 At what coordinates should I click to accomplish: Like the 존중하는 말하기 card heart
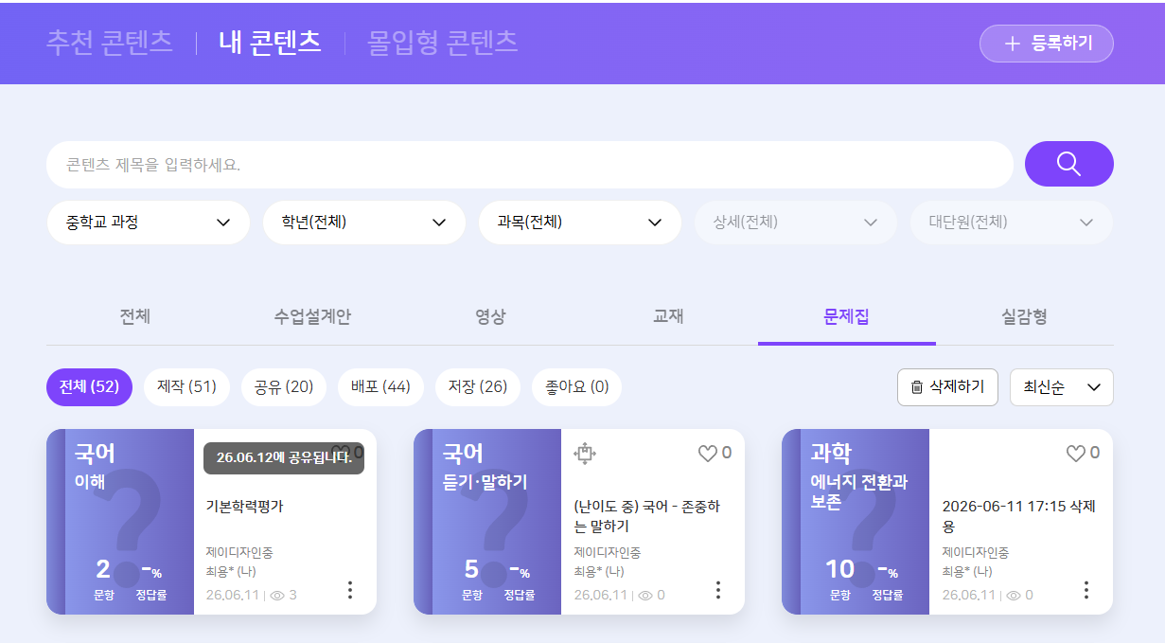(707, 454)
